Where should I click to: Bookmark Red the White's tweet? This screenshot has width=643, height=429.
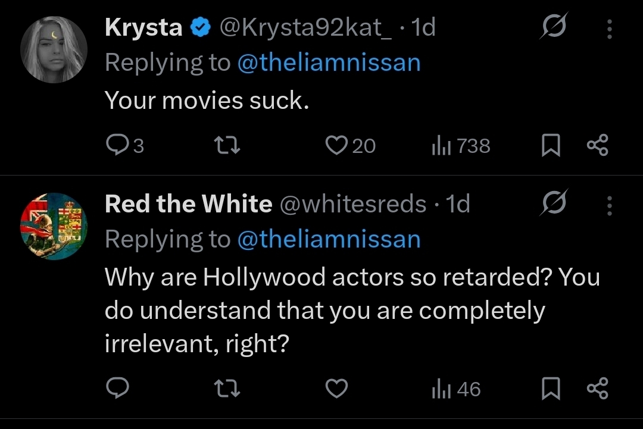click(550, 389)
